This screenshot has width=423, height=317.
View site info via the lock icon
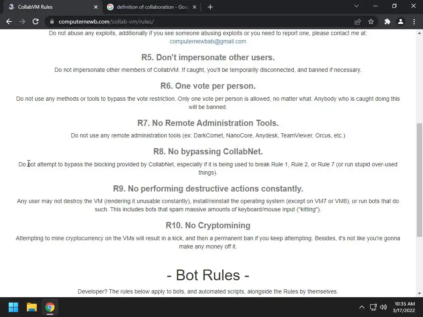click(52, 21)
